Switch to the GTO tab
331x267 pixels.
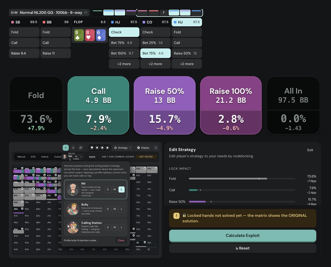[x=33, y=157]
